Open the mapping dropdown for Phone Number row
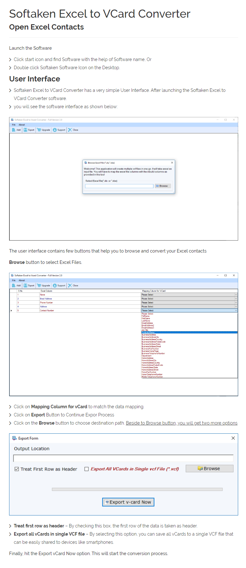The image size is (246, 568). [236, 303]
